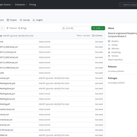Open the green Code button
The height and width of the screenshot is (137, 137).
(x=98, y=28)
